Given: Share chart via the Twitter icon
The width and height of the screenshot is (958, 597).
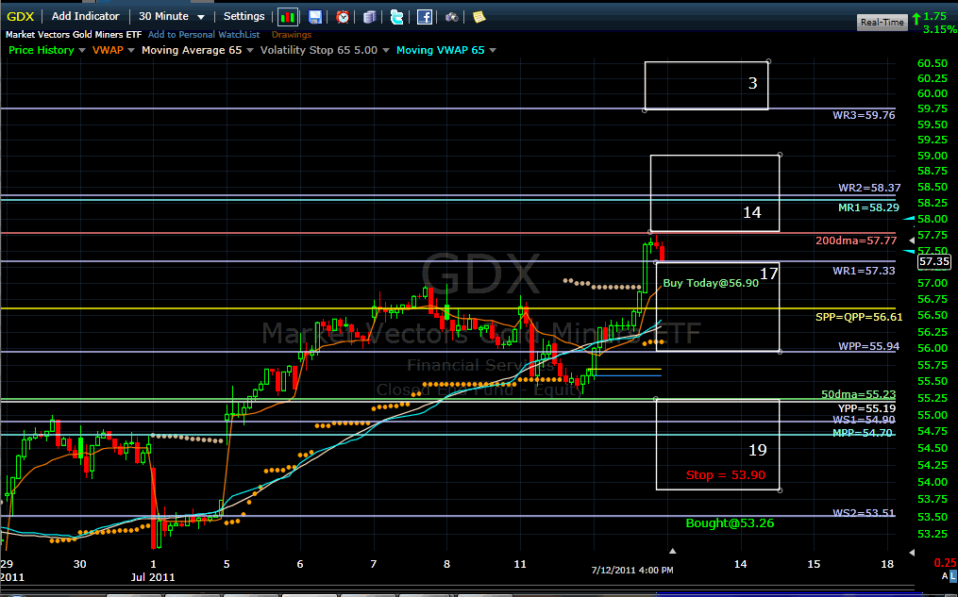Looking at the screenshot, I should pos(396,17).
